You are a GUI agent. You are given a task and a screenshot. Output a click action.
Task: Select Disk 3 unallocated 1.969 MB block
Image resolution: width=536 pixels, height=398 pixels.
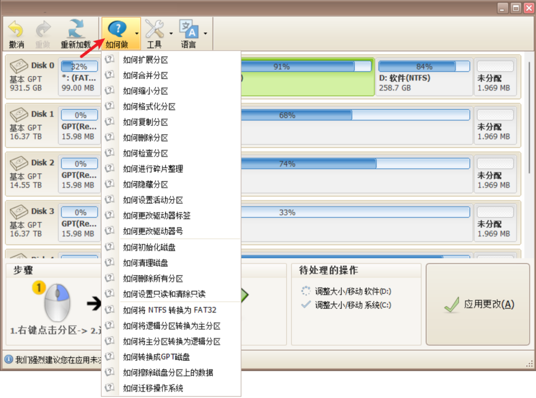[x=495, y=223]
